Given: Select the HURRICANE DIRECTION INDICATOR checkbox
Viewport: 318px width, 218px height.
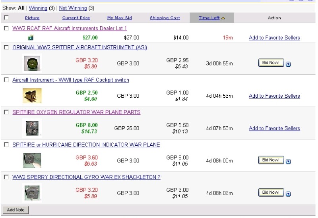Looking at the screenshot, I should click(x=6, y=145).
